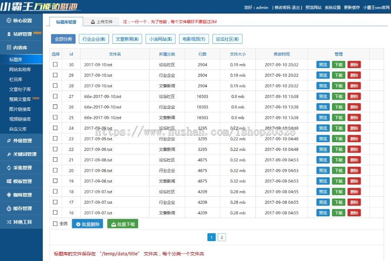Click the upload icon in 上传文件 tab

(93, 22)
